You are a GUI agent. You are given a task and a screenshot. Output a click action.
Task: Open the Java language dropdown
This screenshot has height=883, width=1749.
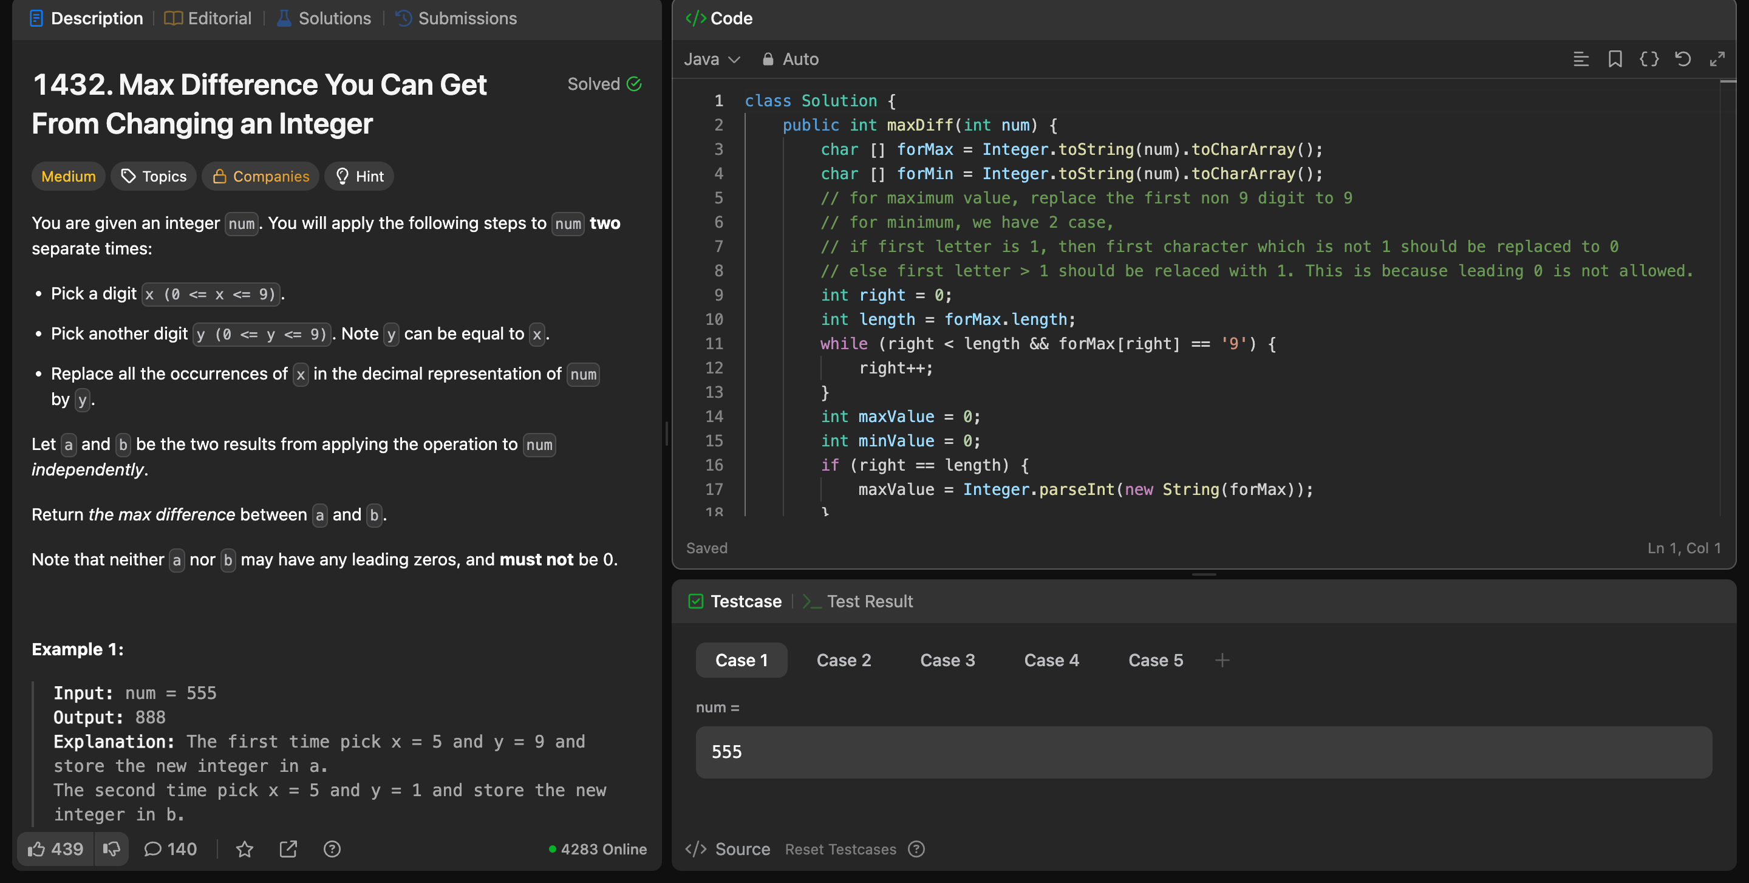[711, 59]
